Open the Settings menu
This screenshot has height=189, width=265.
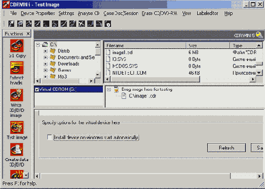[66, 13]
